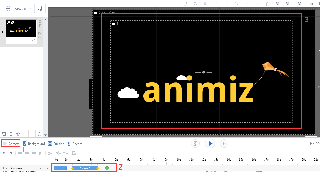Viewport: 320px width, 172px height.
Task: Align objects to bottom
Action: click(x=257, y=4)
